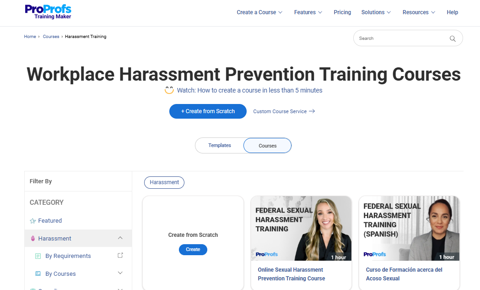Expand the Resources menu chevron
Screen dimensions: 480x290
click(x=433, y=12)
